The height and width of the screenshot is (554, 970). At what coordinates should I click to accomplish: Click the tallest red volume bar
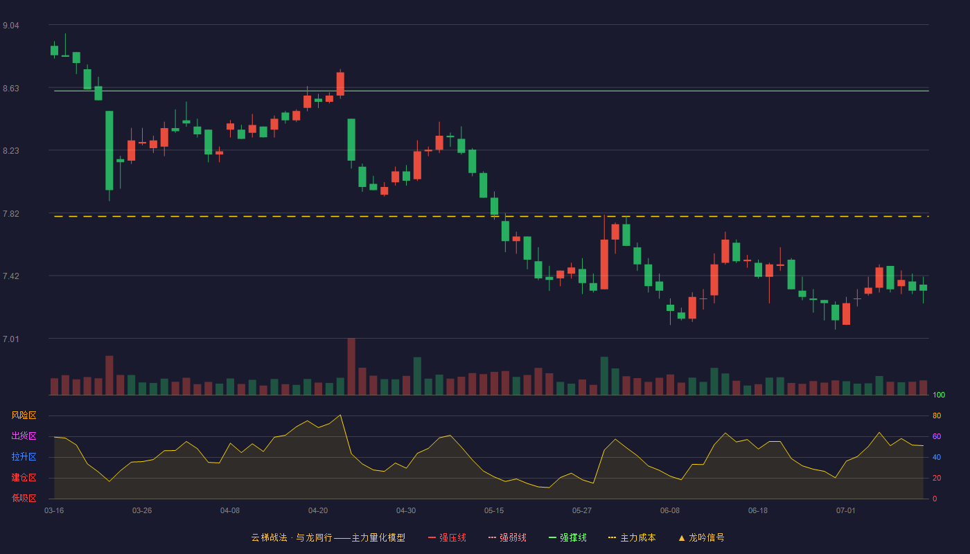pyautogui.click(x=351, y=366)
